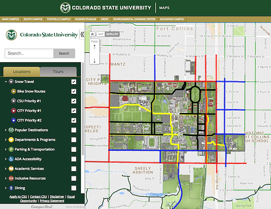Click the Popular Destinations ram icon
The image size is (271, 209).
click(11, 130)
